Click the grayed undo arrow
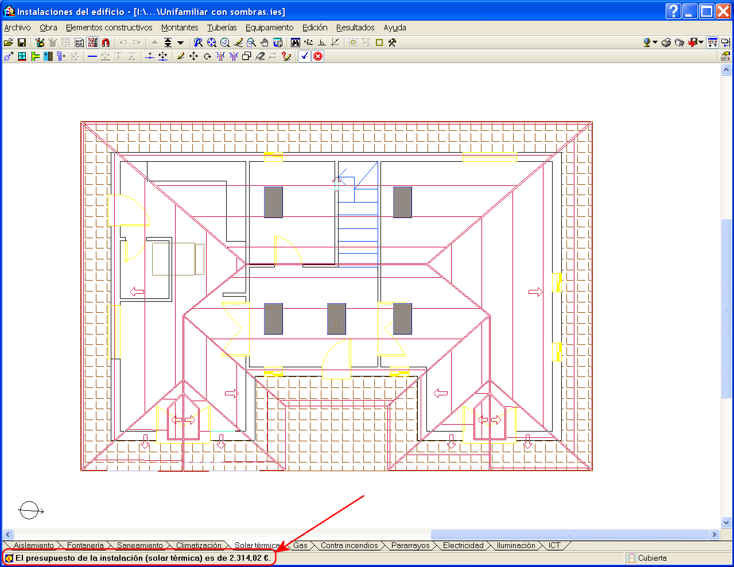Image resolution: width=734 pixels, height=567 pixels. 123,42
